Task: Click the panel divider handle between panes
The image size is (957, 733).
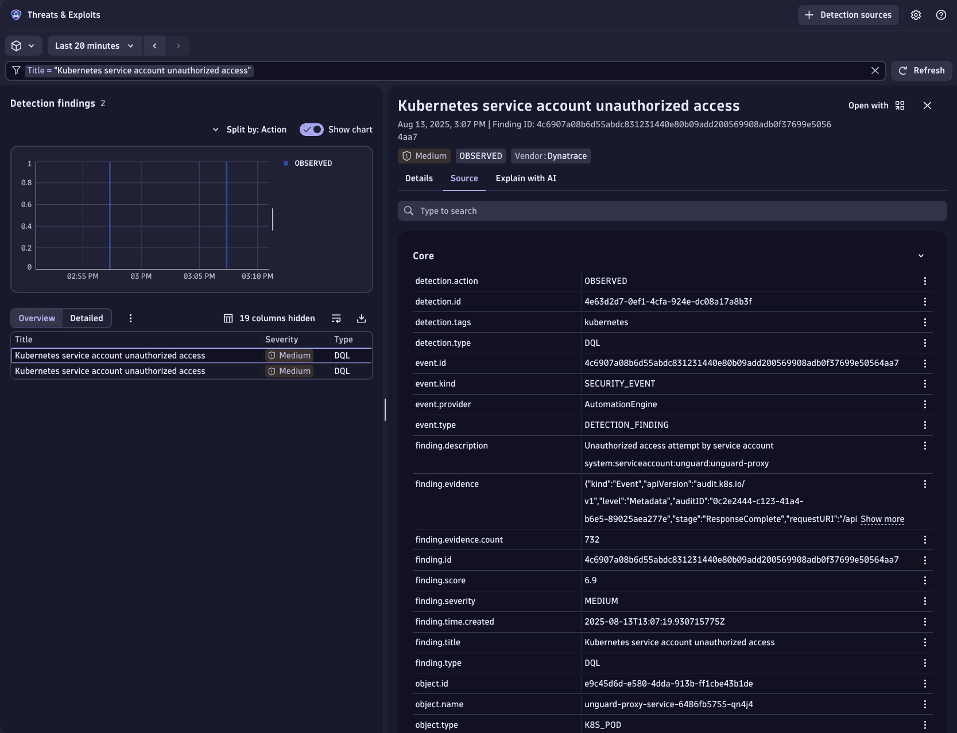Action: coord(385,410)
